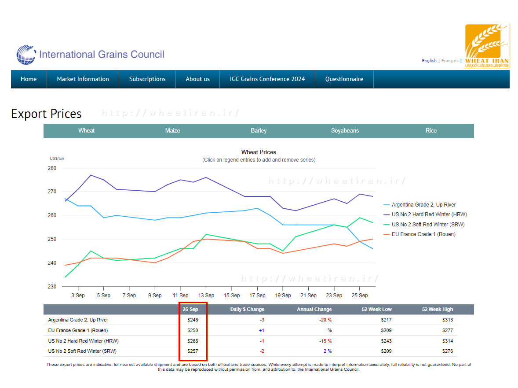Image resolution: width=518 pixels, height=388 pixels.
Task: Toggle US No 2 Soft Red Winter legend series
Action: [x=424, y=224]
